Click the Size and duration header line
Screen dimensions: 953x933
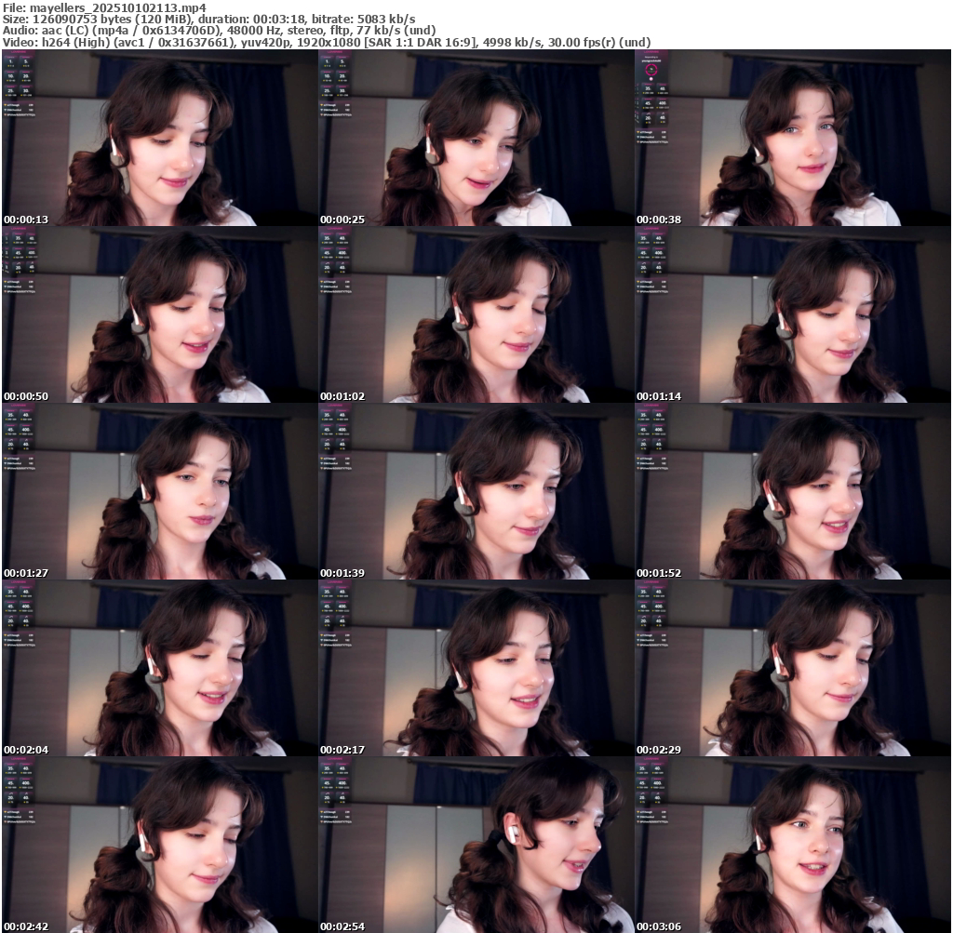click(x=209, y=19)
